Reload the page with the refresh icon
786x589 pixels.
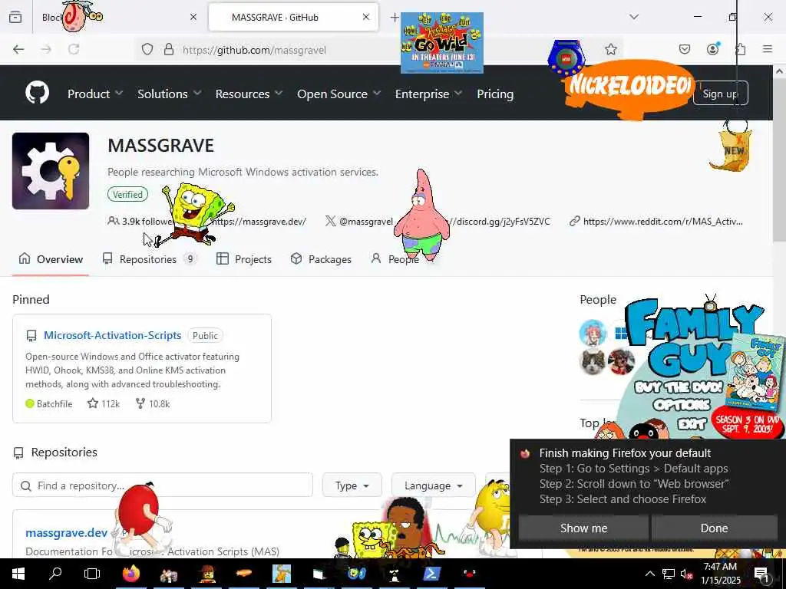(74, 49)
